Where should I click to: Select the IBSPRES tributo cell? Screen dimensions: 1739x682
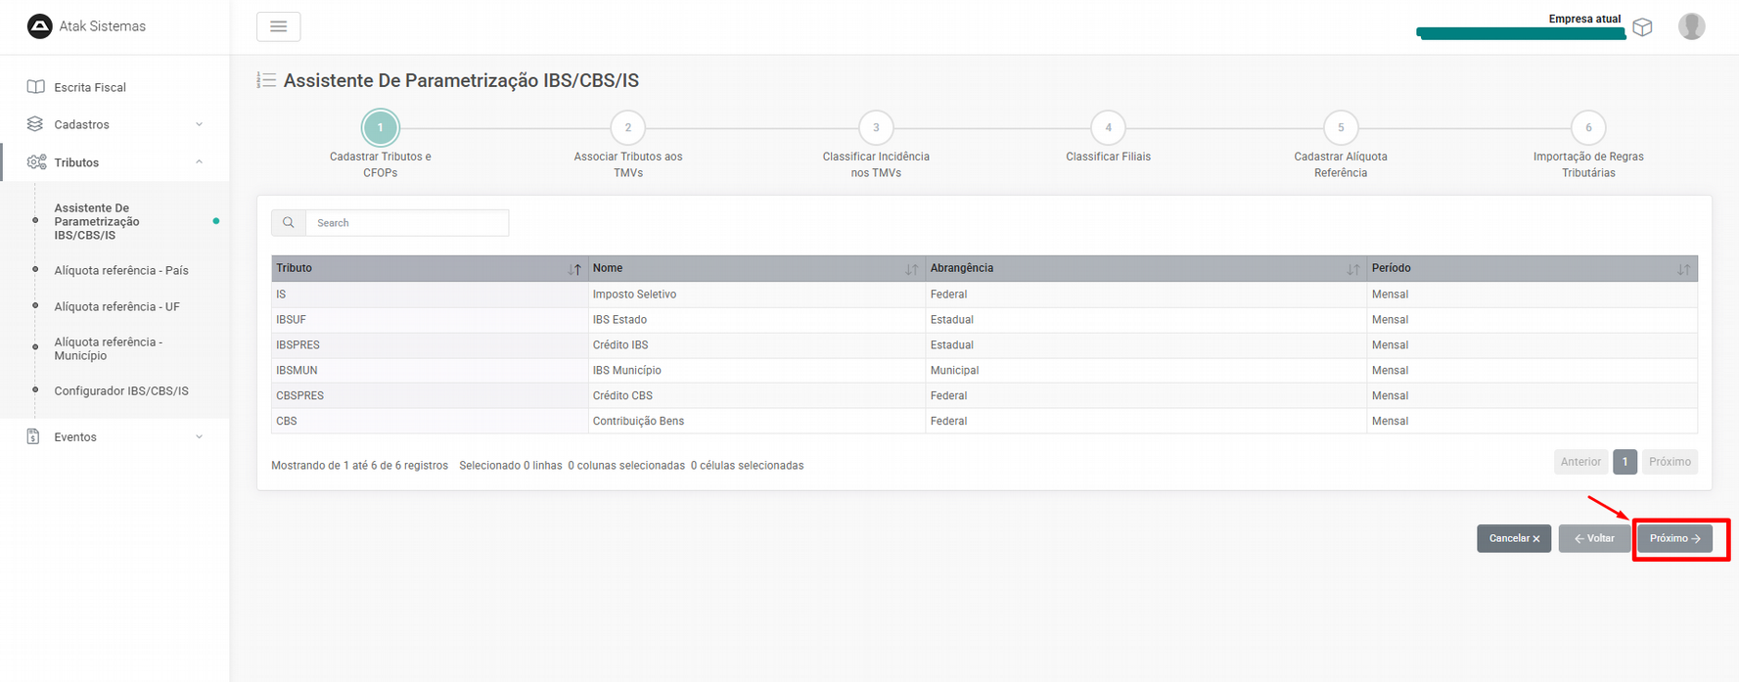point(430,345)
